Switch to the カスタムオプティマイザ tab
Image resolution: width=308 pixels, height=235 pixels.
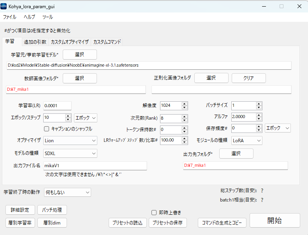click(70, 42)
